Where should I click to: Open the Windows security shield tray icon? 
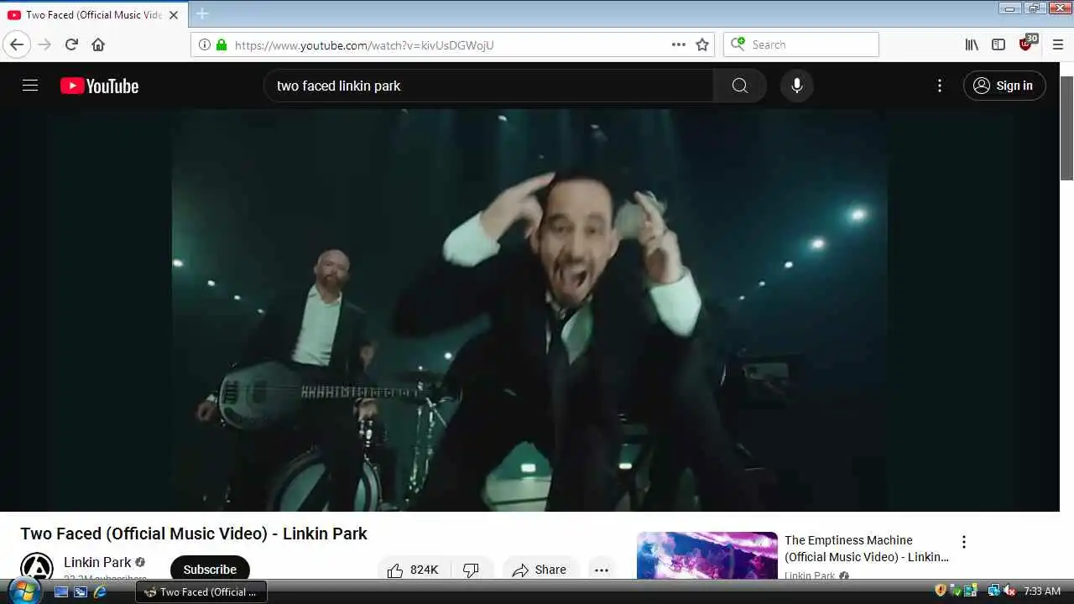941,591
